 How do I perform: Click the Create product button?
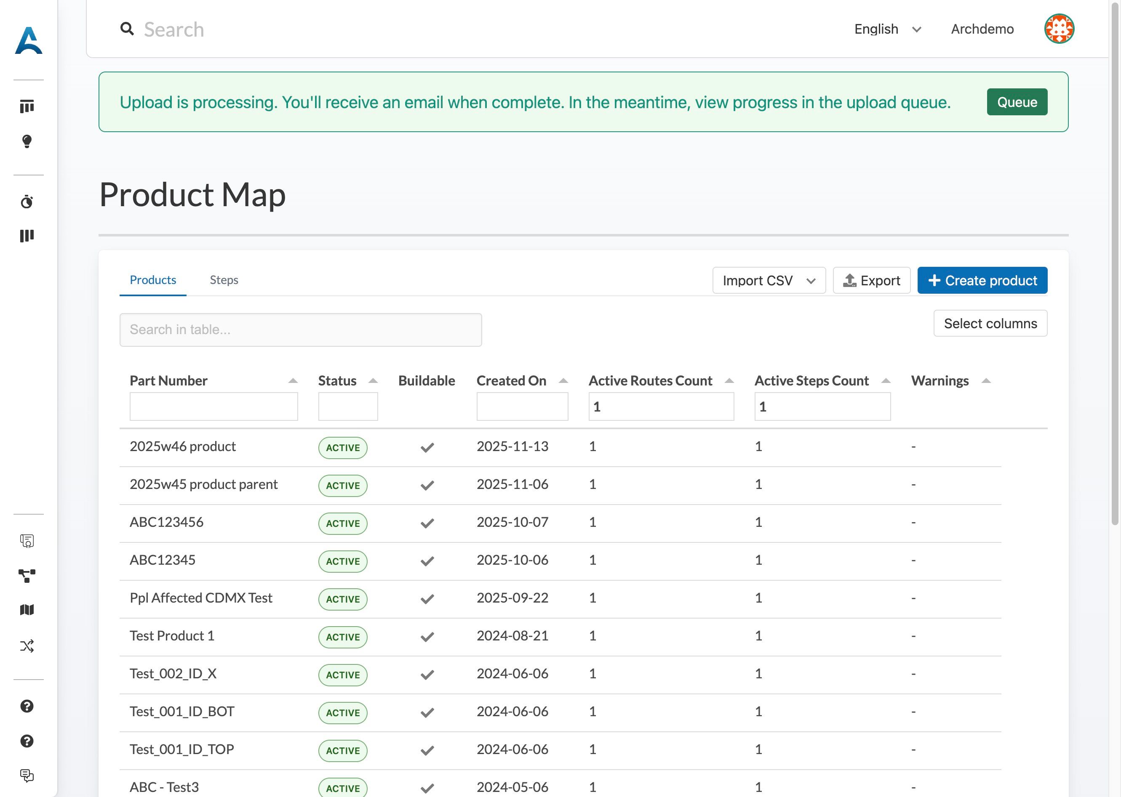tap(982, 281)
